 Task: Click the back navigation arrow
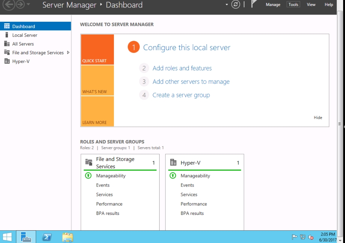9,4
